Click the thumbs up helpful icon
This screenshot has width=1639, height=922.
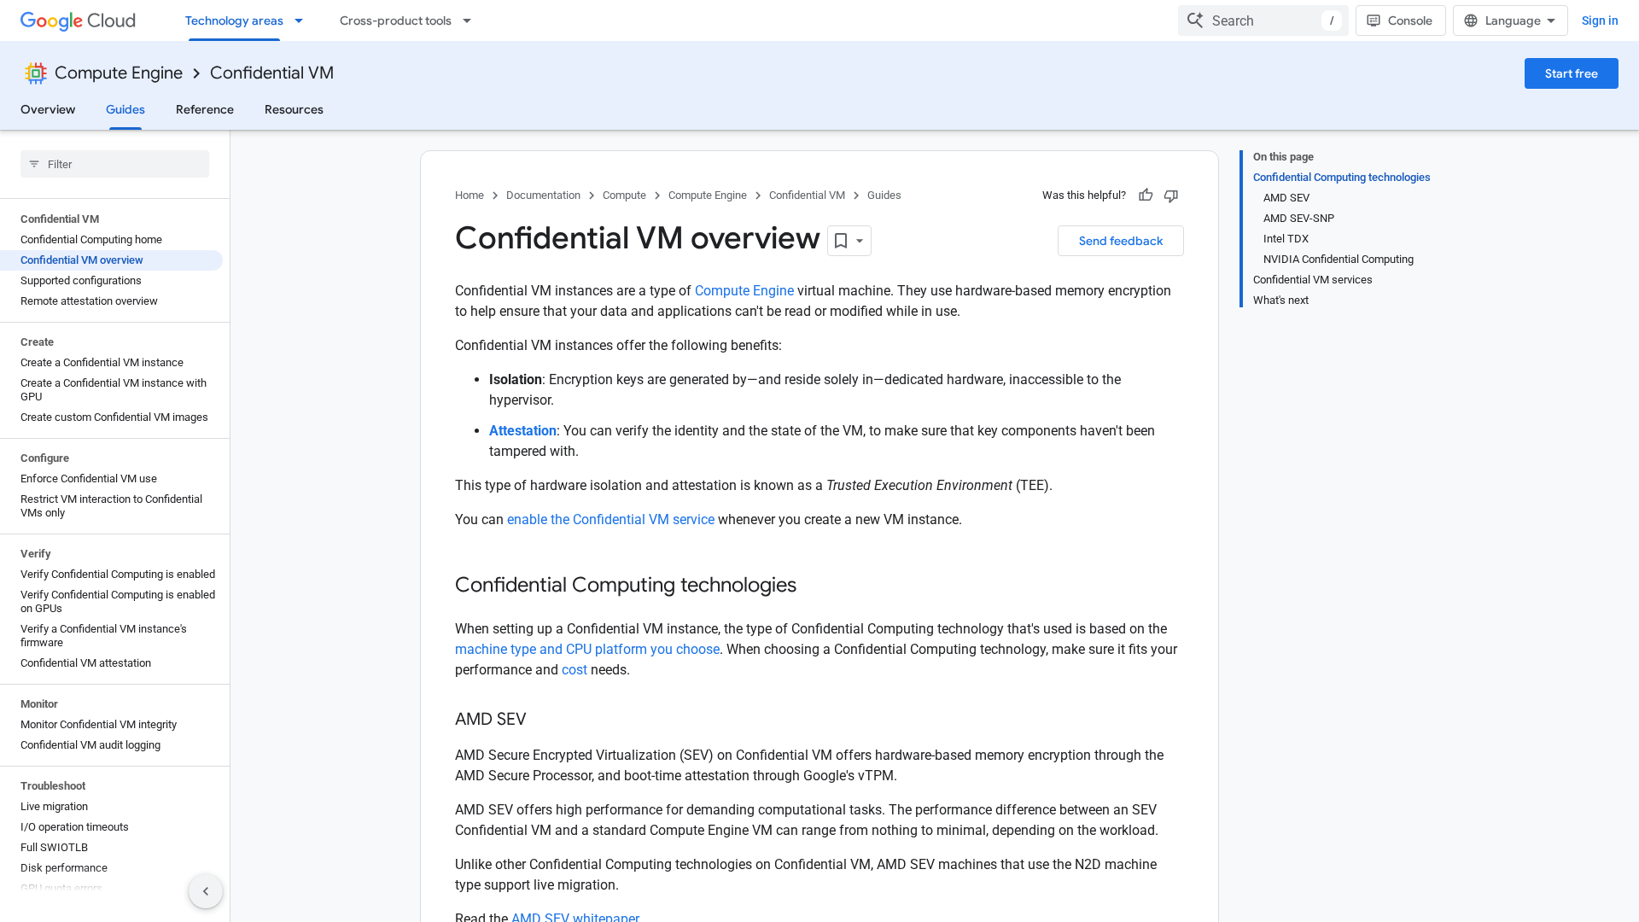(1146, 195)
